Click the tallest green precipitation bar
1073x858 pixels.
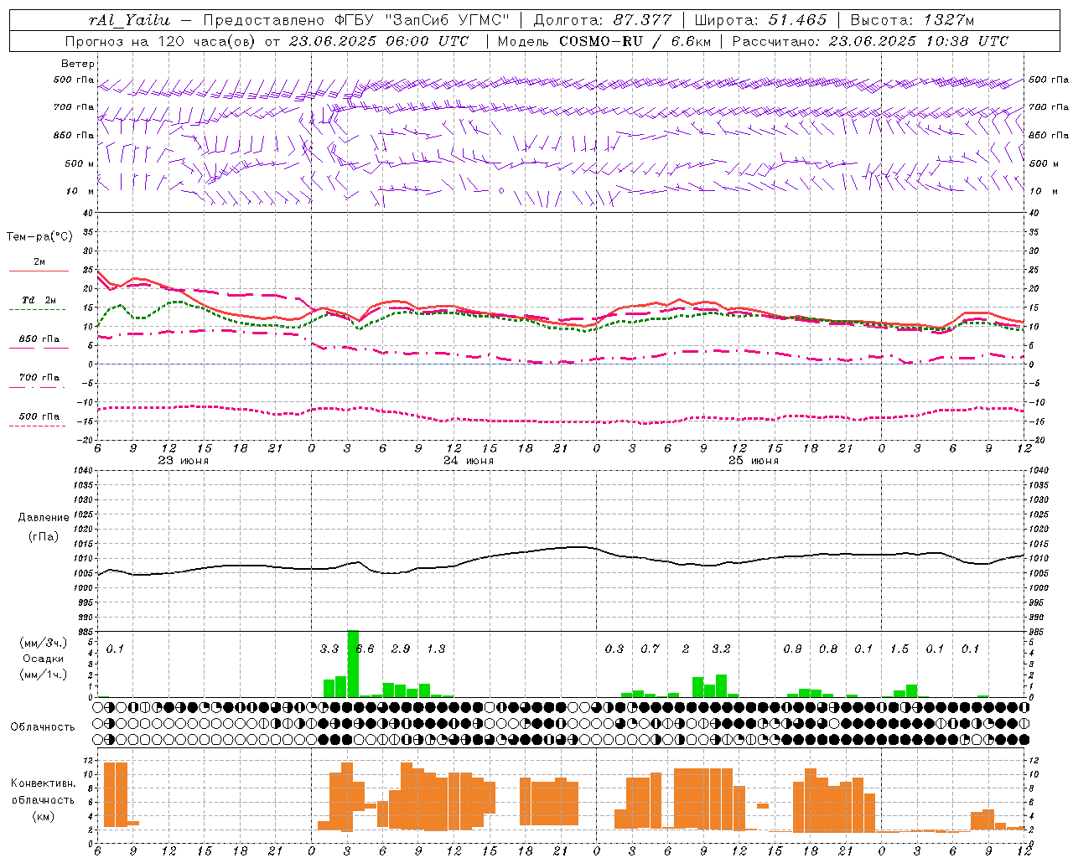[353, 664]
